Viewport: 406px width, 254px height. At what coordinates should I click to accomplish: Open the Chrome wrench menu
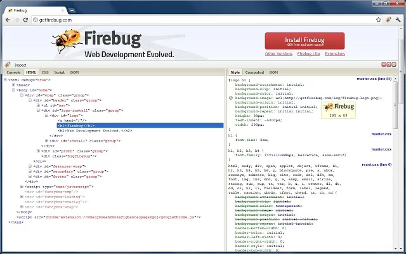398,20
